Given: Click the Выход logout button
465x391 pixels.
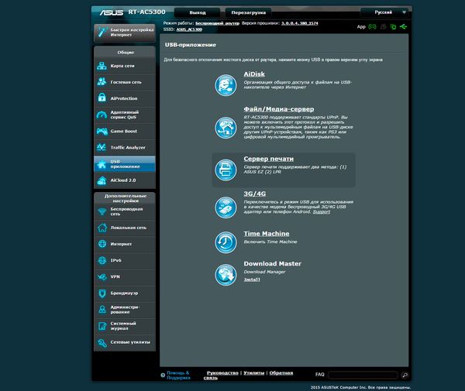Looking at the screenshot, I should [198, 12].
